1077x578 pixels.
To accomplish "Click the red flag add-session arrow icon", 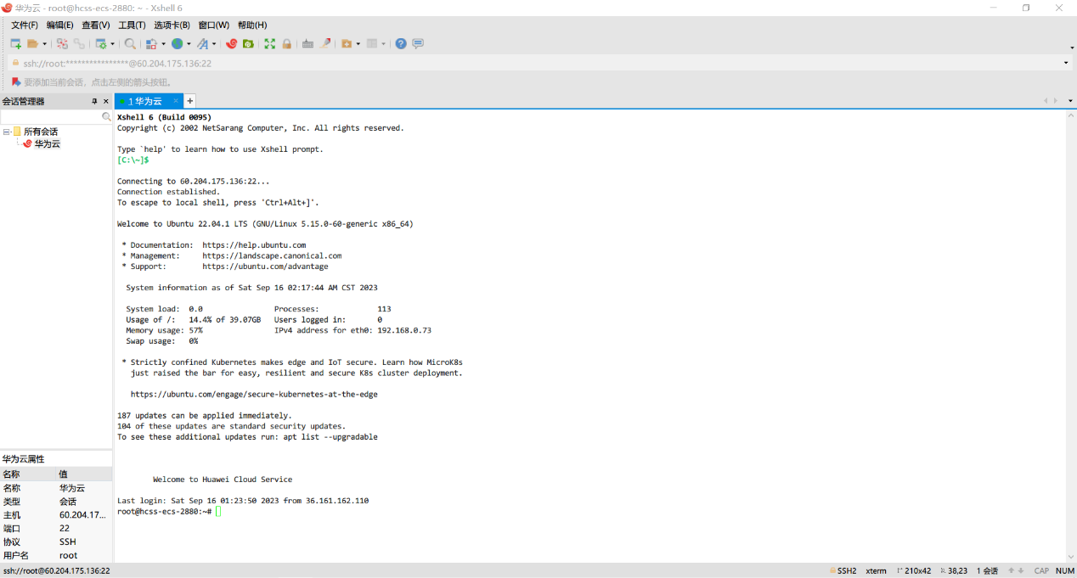I will (16, 82).
